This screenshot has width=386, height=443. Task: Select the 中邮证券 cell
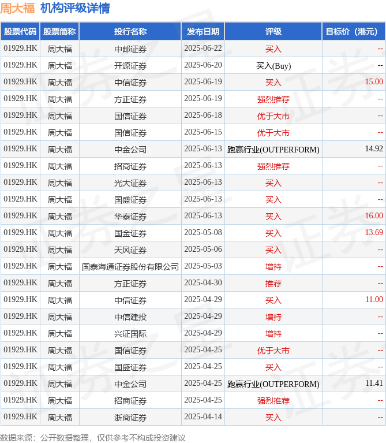[130, 49]
